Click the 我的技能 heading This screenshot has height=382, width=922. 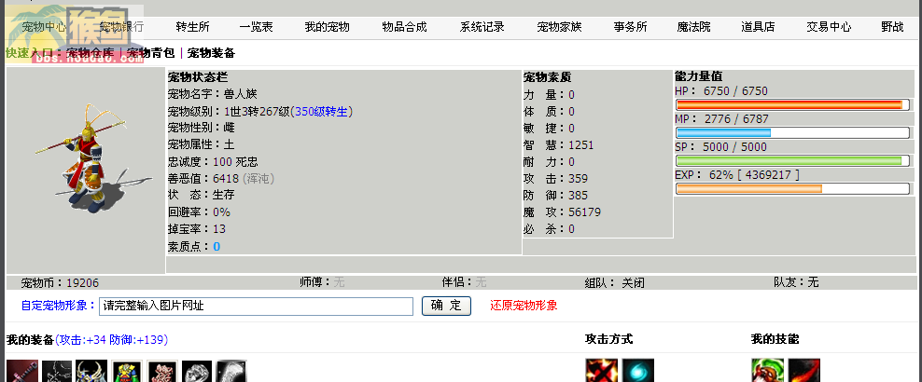775,339
